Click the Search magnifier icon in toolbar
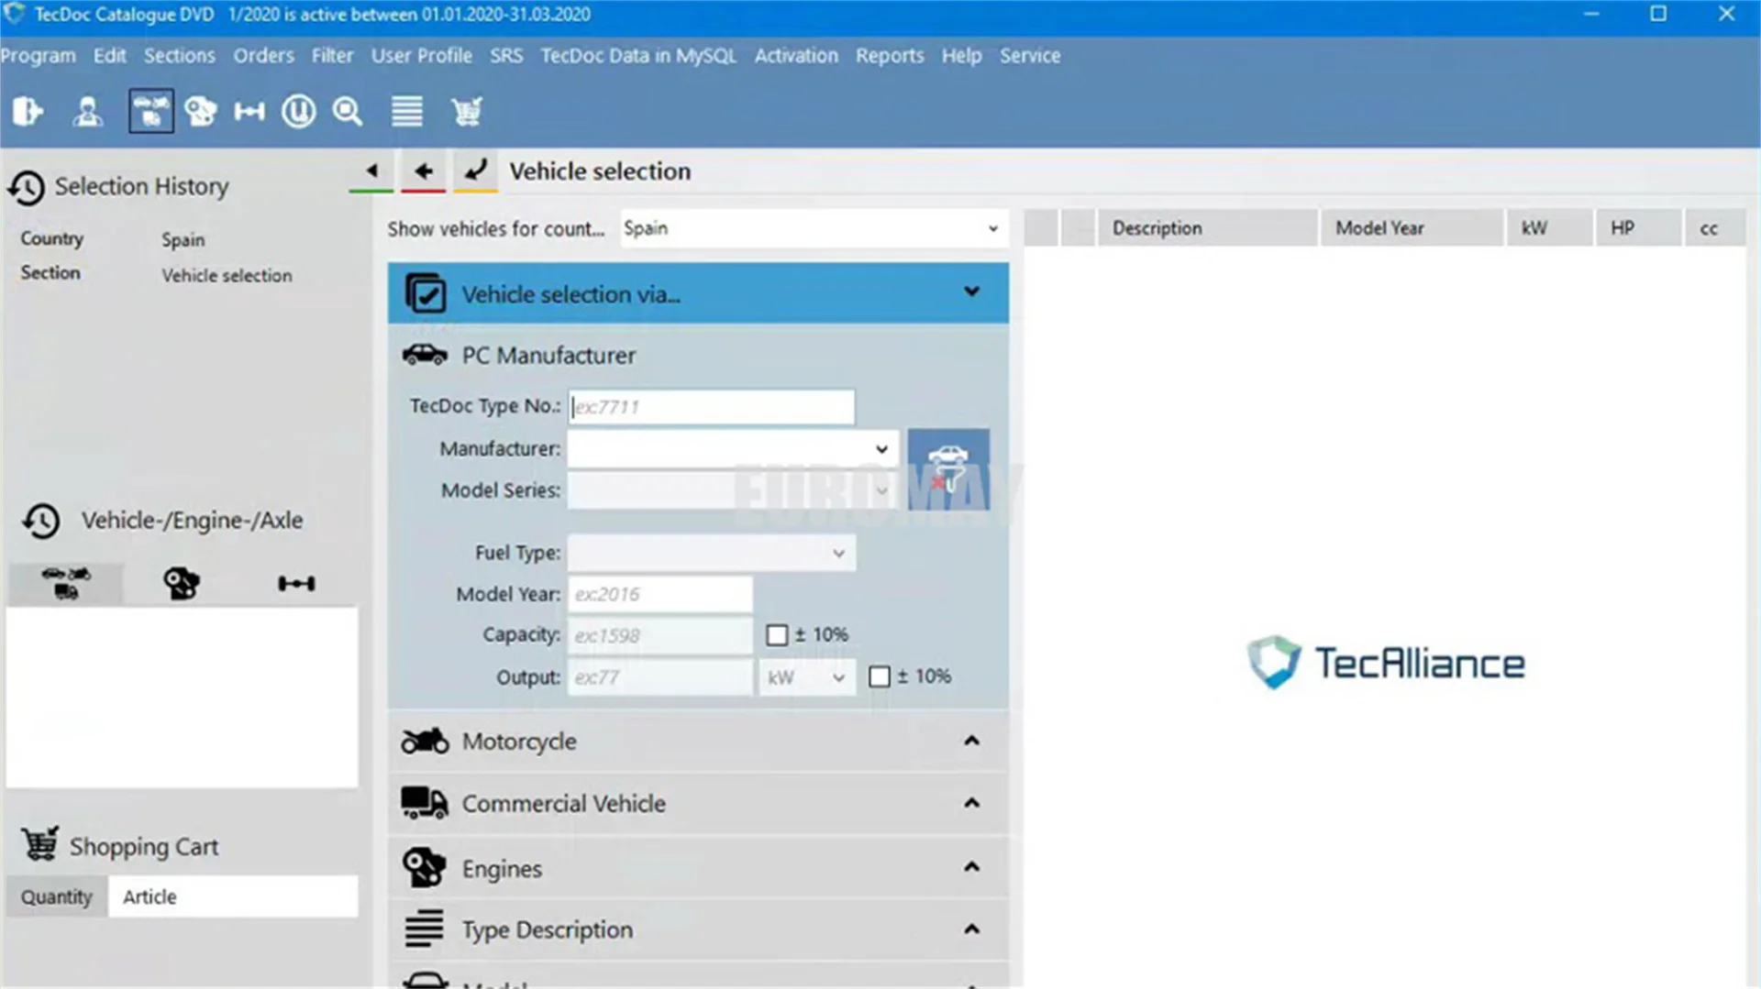Screen dimensions: 1761x989 pyautogui.click(x=348, y=110)
